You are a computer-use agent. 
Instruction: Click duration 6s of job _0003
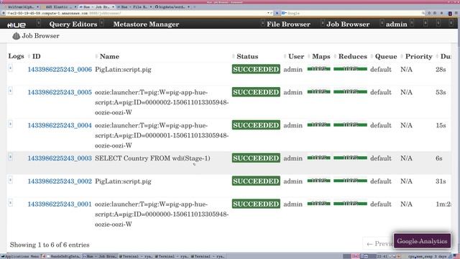pyautogui.click(x=439, y=158)
